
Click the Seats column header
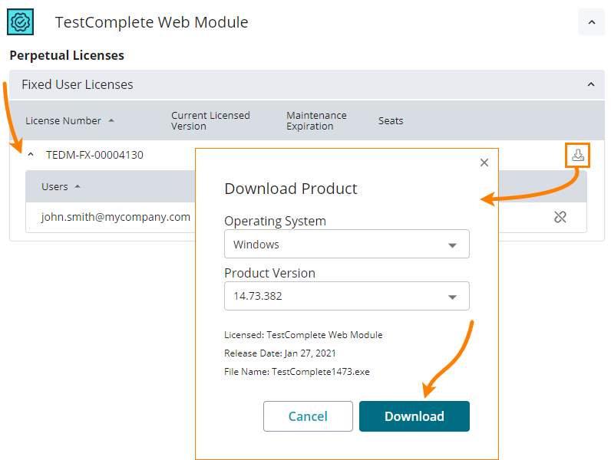click(391, 120)
